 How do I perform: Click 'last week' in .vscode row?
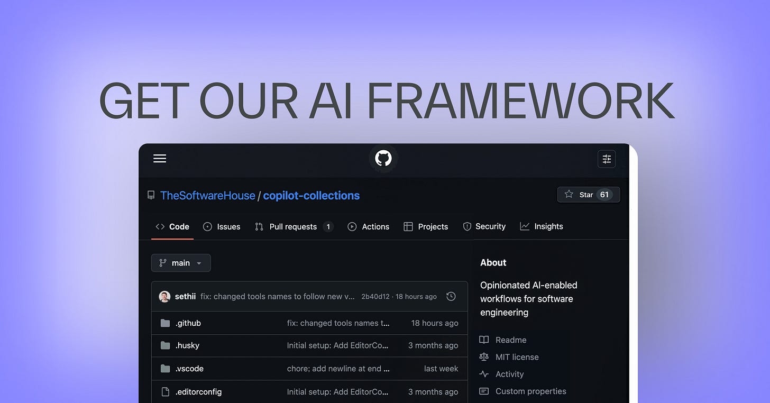point(441,369)
